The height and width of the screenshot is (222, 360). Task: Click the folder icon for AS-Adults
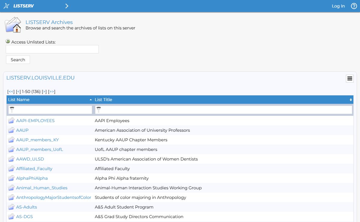11,207
